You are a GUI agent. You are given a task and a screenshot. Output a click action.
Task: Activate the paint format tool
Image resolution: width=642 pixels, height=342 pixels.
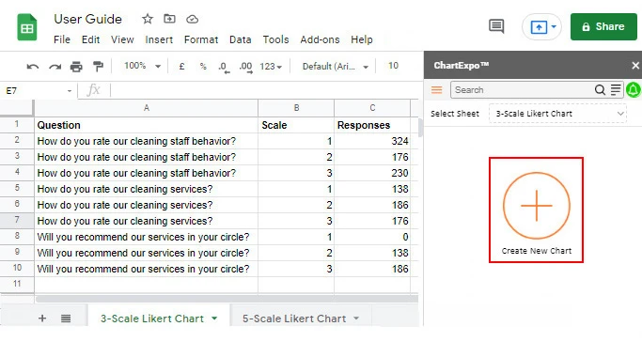[x=98, y=67]
